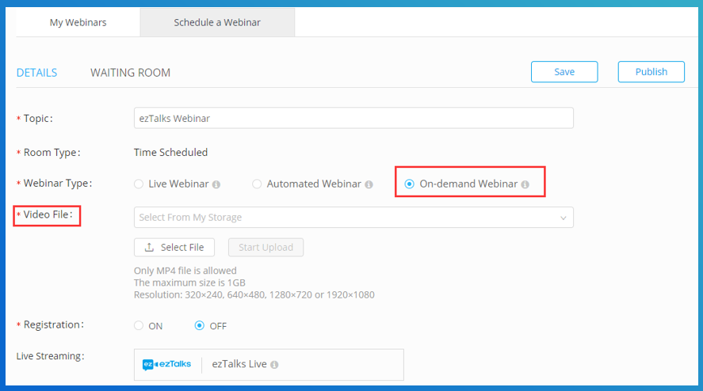The height and width of the screenshot is (391, 703).
Task: Open the Schedule a Webinar tab
Action: point(217,22)
